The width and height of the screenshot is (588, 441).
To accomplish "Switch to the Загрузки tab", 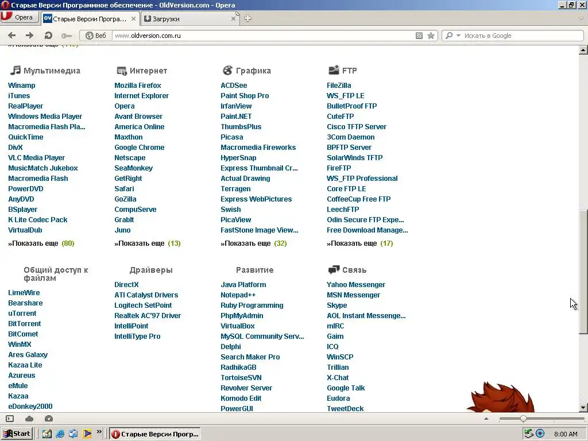I will [x=187, y=19].
